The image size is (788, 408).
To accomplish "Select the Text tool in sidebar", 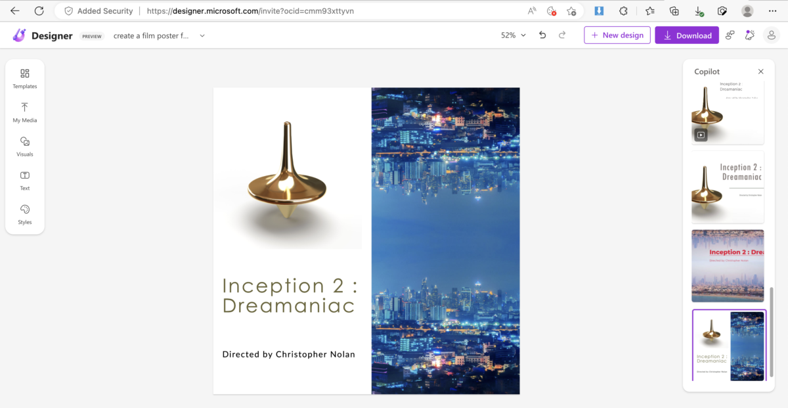I will tap(24, 180).
